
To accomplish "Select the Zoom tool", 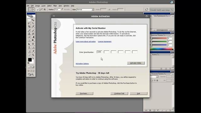I will pyautogui.click(x=33, y=55).
